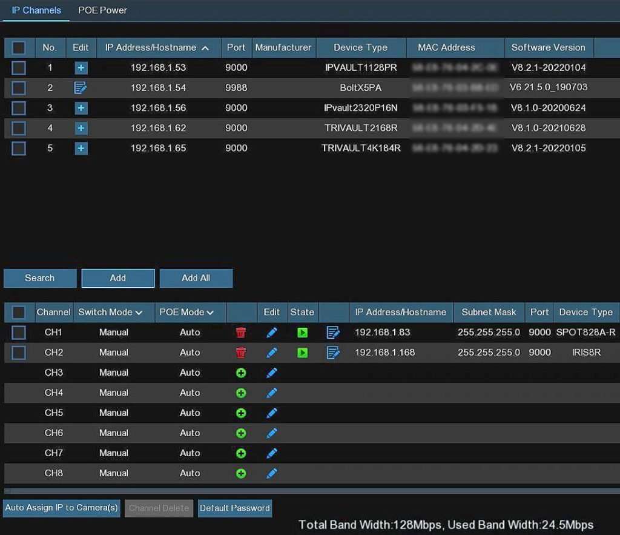This screenshot has height=535, width=620.
Task: Open the CH1 camera settings note icon
Action: pos(333,333)
